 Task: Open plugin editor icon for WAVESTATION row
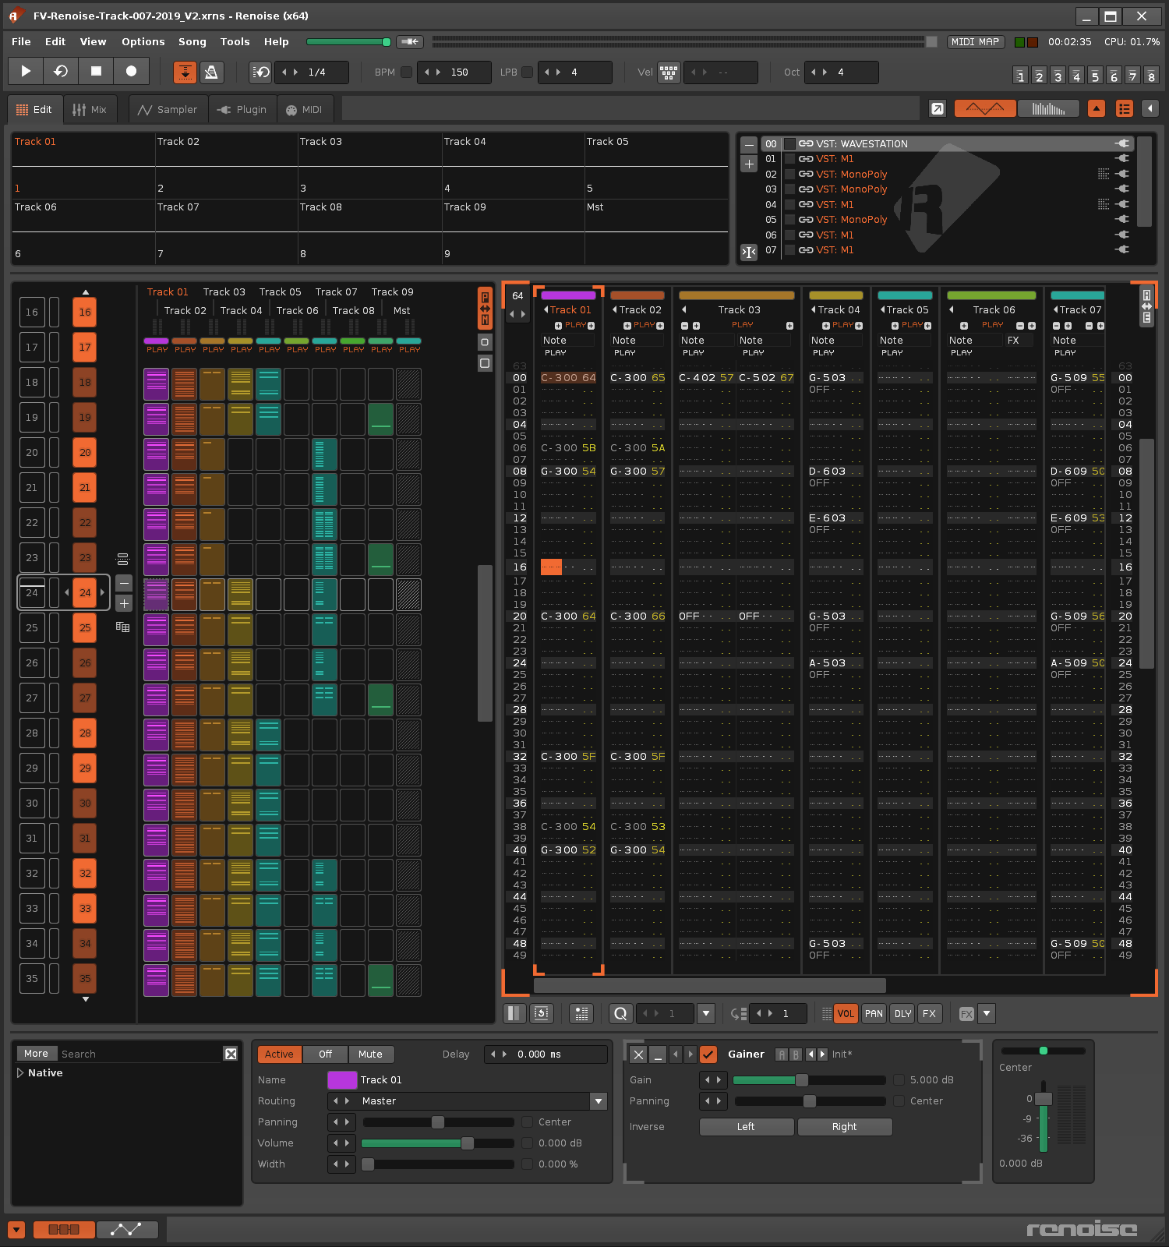(x=1122, y=143)
